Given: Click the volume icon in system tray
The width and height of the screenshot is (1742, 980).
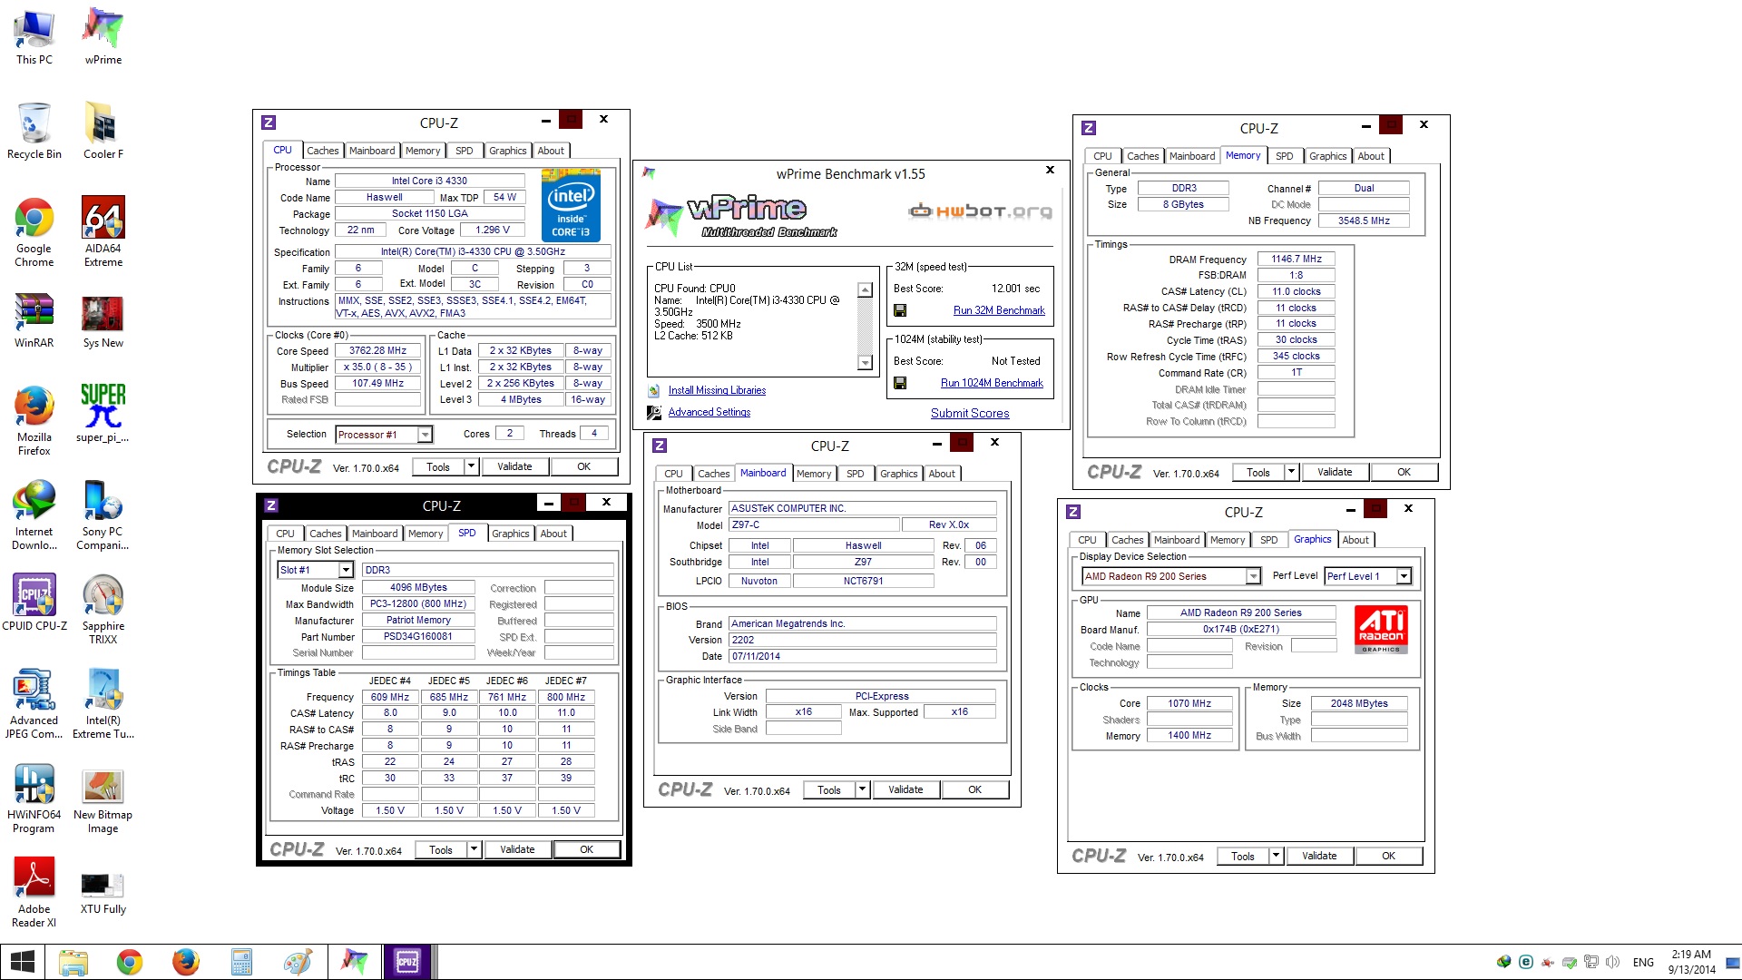Looking at the screenshot, I should (x=1612, y=962).
